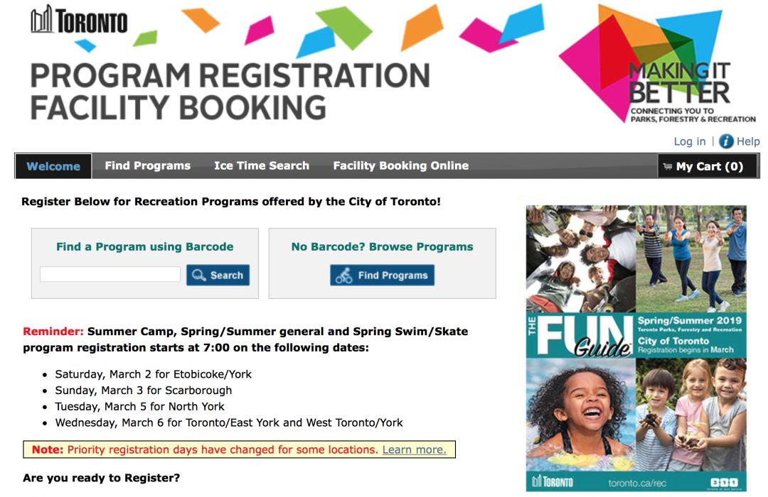Click the Program Registration Facility Booking heading
Image resolution: width=768 pixels, height=497 pixels.
[x=230, y=91]
